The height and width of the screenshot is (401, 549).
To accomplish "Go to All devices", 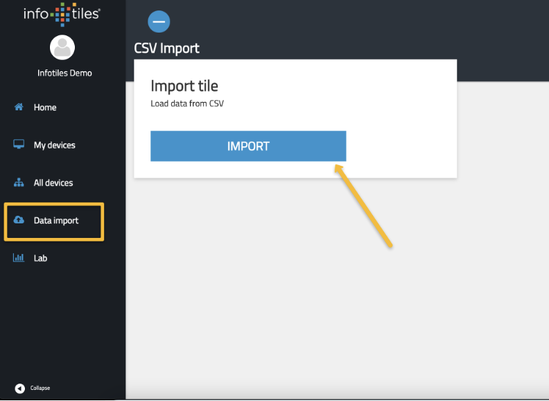I will click(53, 182).
